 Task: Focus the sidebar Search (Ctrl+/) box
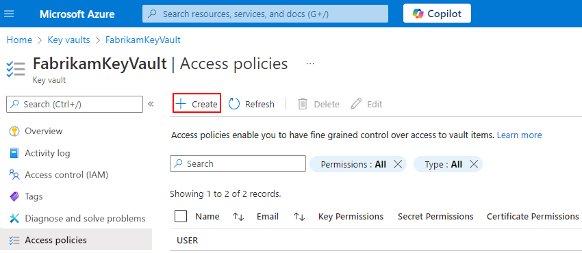click(x=75, y=104)
